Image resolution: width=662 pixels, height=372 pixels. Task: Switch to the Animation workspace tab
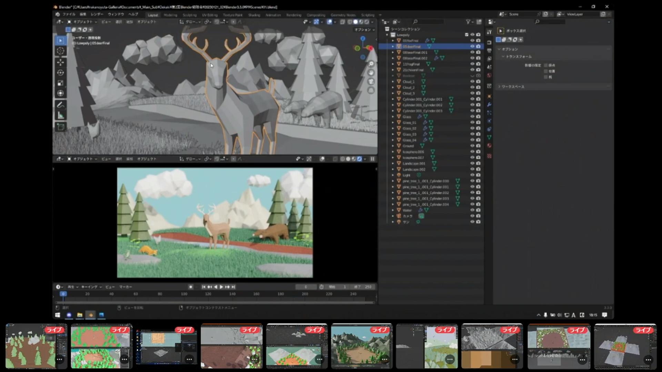[x=273, y=15]
